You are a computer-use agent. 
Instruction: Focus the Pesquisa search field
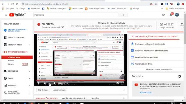tap(76, 15)
